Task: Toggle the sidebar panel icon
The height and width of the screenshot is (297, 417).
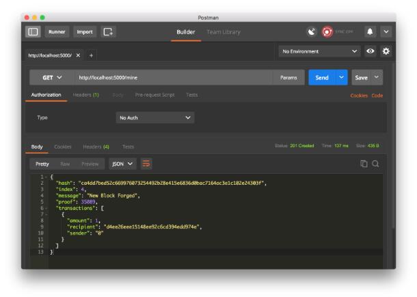Action: point(33,32)
